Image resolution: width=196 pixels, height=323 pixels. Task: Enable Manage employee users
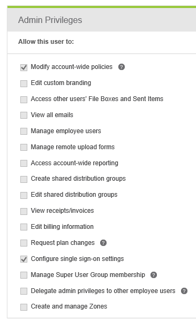click(x=24, y=131)
